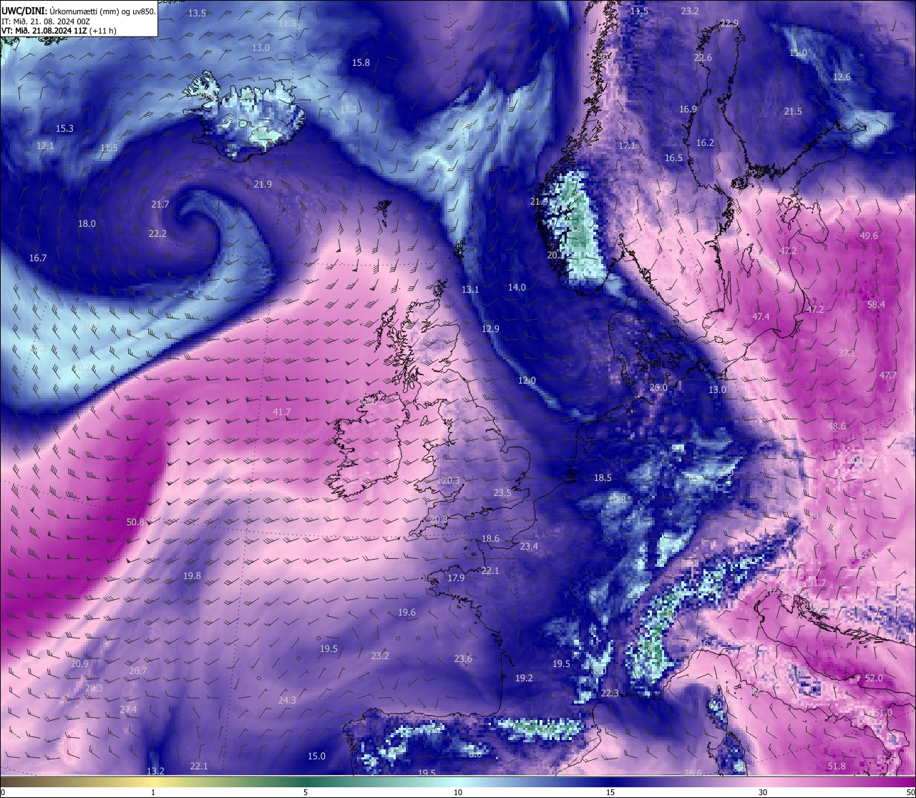Click the 12.0 value in the North Sea
916x798 pixels.
527,381
